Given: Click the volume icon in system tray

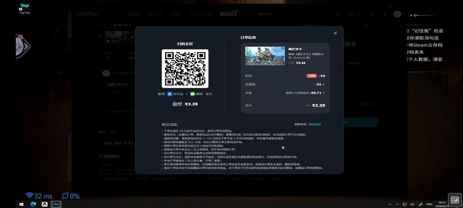Looking at the screenshot, I should 412,204.
